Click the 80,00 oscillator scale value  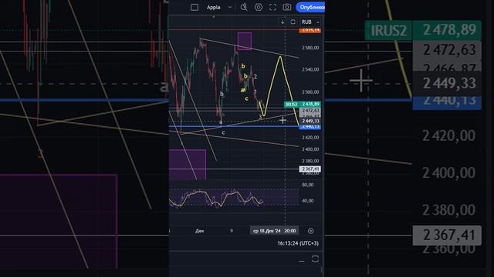pos(308,185)
